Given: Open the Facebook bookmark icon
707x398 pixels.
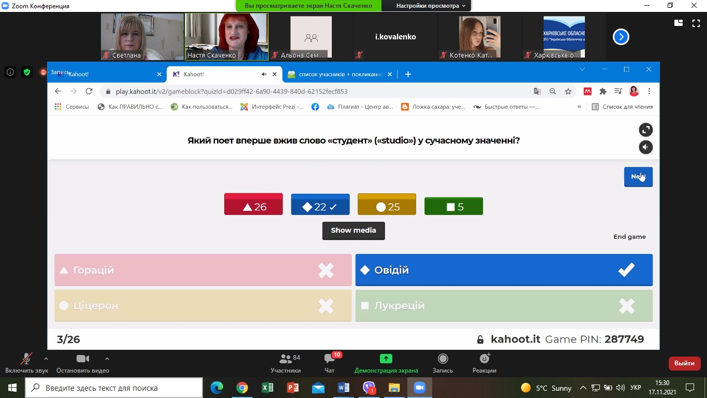Looking at the screenshot, I should (315, 107).
